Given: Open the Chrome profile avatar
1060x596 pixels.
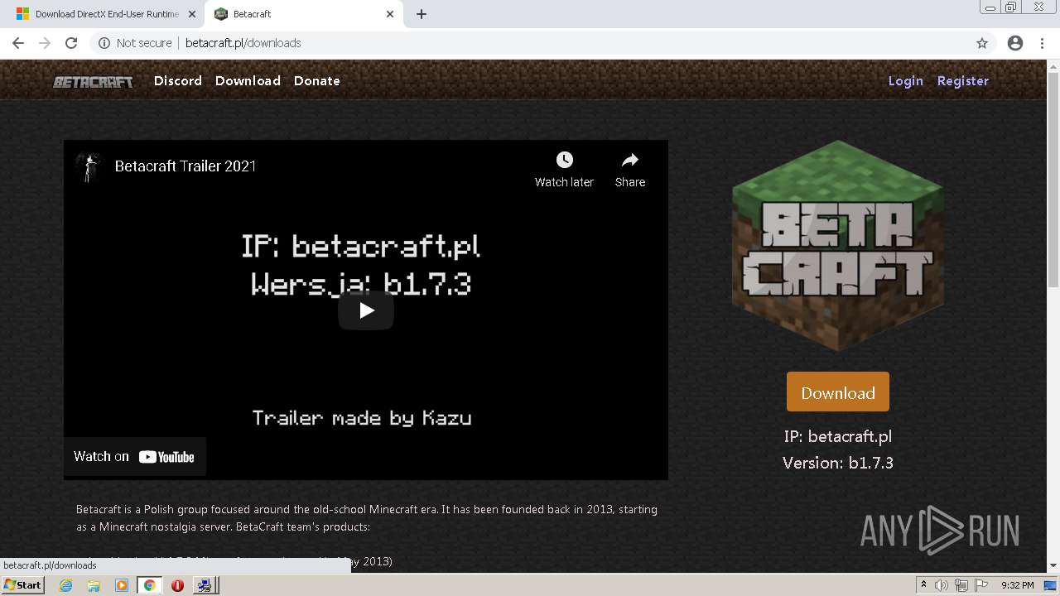Looking at the screenshot, I should pos(1015,43).
